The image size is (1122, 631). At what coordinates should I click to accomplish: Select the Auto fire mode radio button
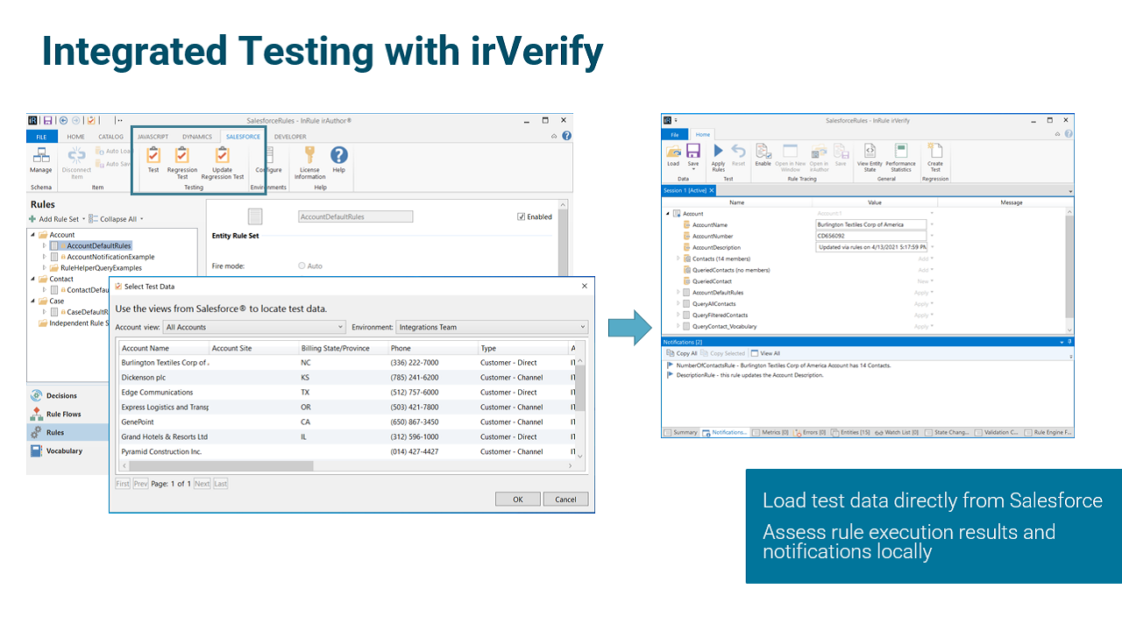302,266
